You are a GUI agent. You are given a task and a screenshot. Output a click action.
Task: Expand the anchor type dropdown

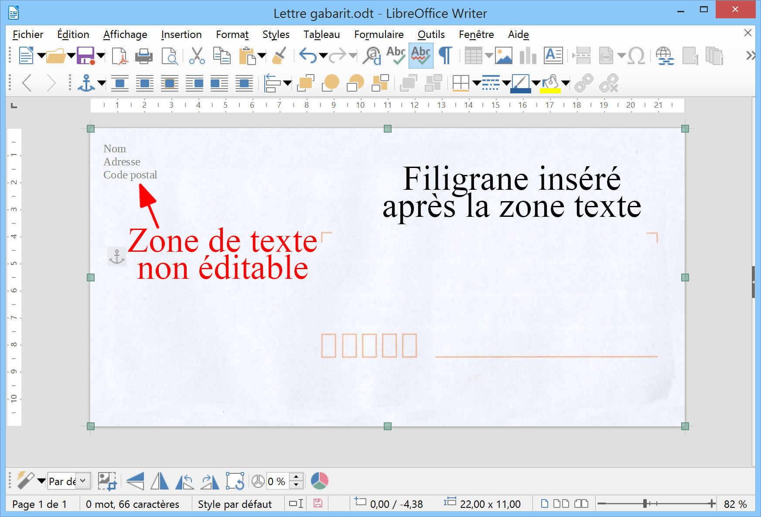[x=101, y=83]
